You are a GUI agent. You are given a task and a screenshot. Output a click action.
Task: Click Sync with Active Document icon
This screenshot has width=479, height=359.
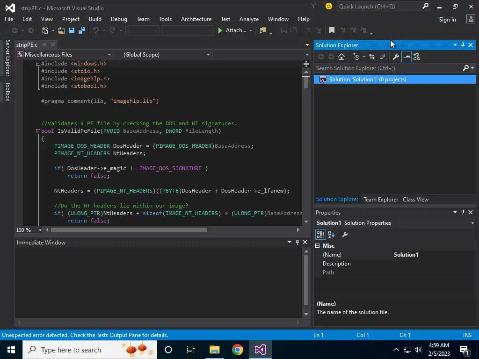(372, 57)
